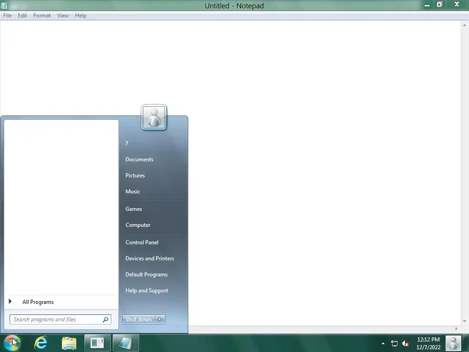This screenshot has width=469, height=352.
Task: Click the network status tray icon
Action: tap(394, 343)
